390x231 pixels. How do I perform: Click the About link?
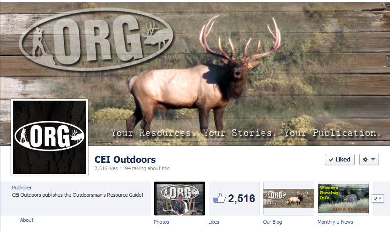click(x=27, y=220)
